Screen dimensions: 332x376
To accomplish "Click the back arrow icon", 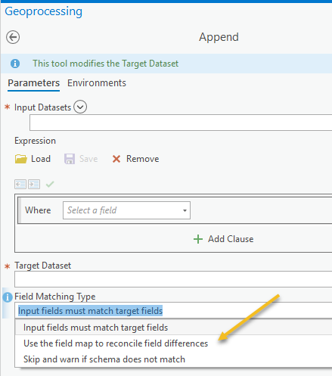I will 13,37.
